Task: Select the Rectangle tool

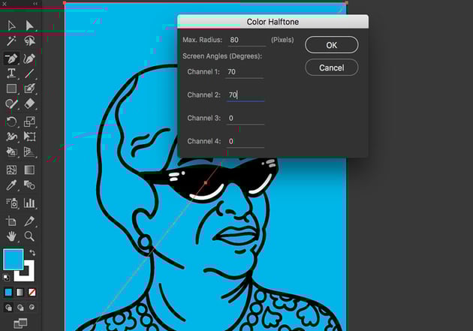Action: click(11, 89)
